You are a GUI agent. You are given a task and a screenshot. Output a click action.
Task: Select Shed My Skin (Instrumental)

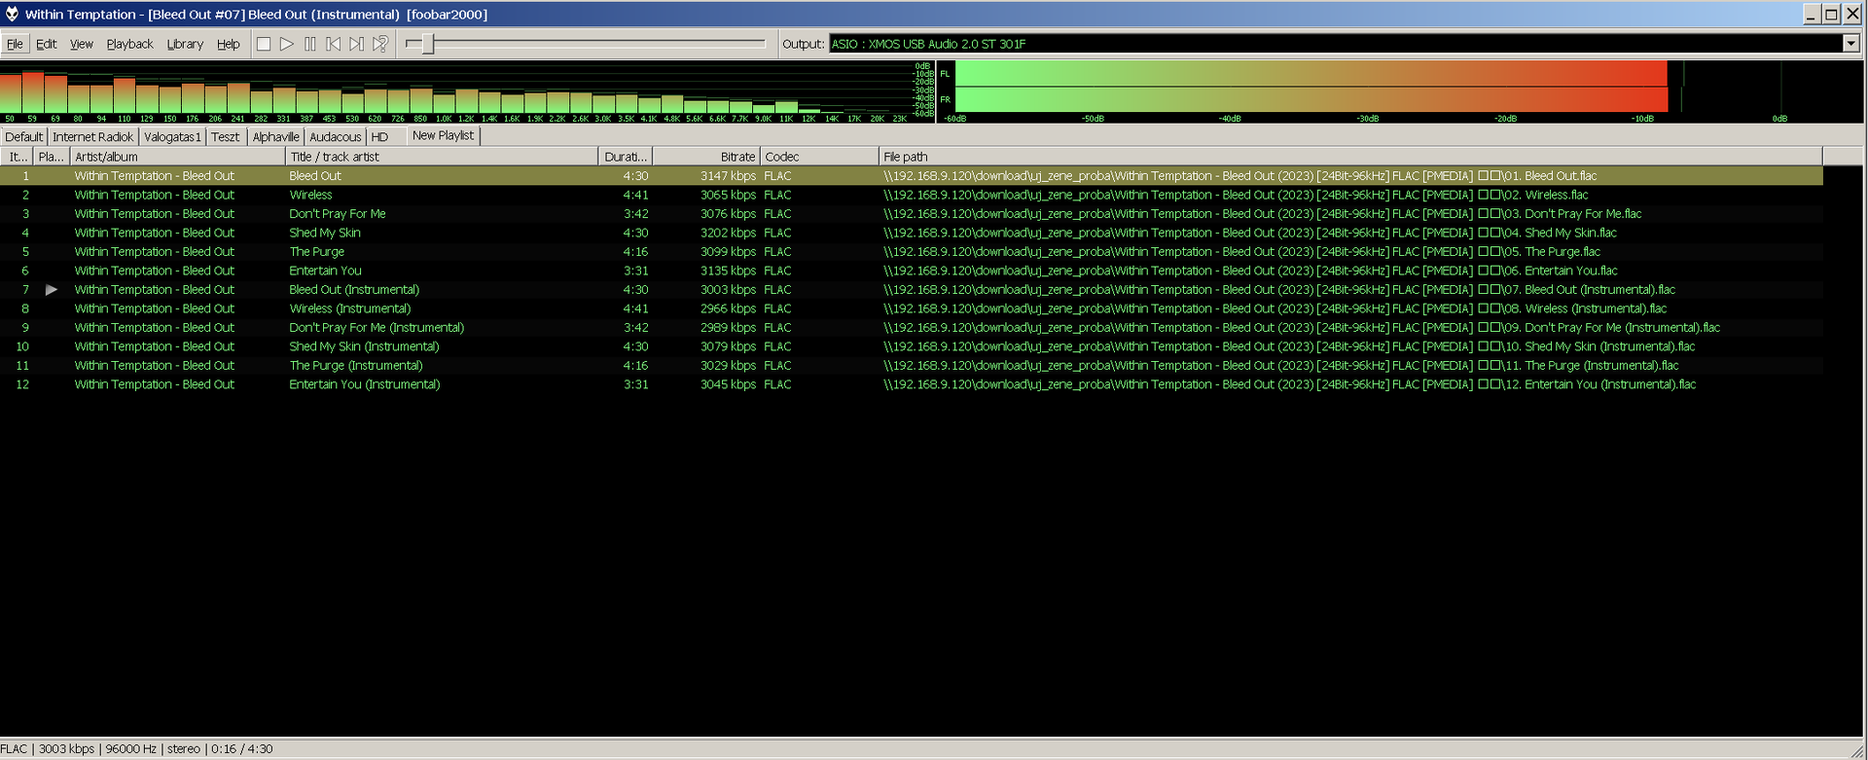coord(364,346)
